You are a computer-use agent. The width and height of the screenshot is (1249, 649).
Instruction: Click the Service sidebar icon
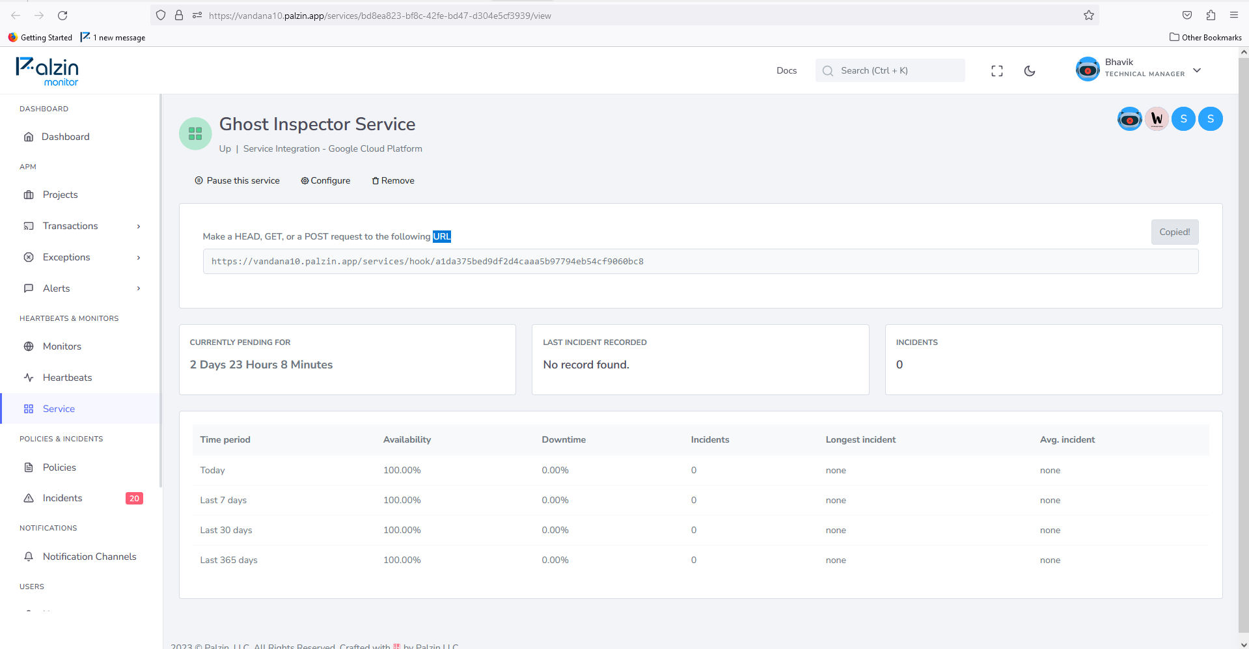click(29, 409)
